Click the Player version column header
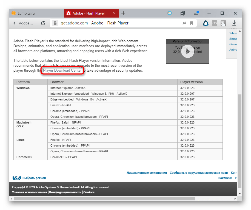Viewport: 251px width, 210px height. [200, 82]
